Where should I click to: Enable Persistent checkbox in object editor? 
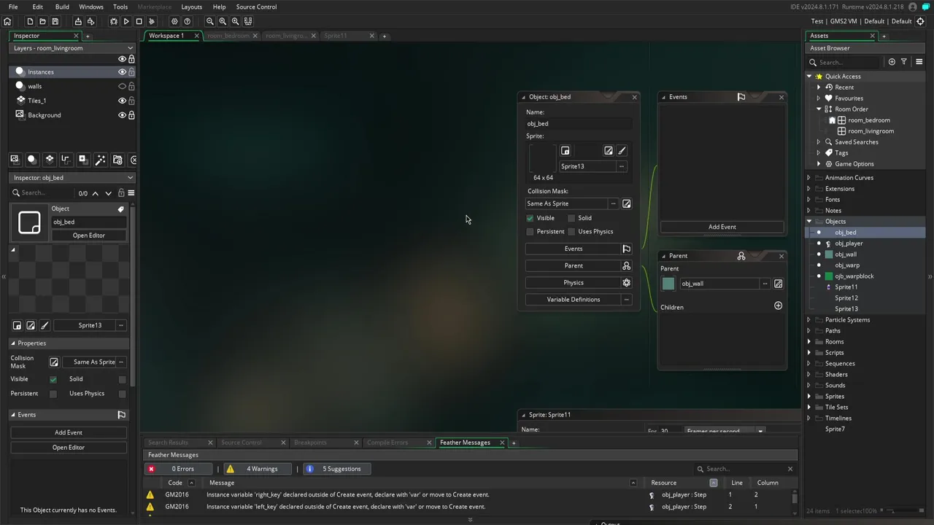[530, 232]
